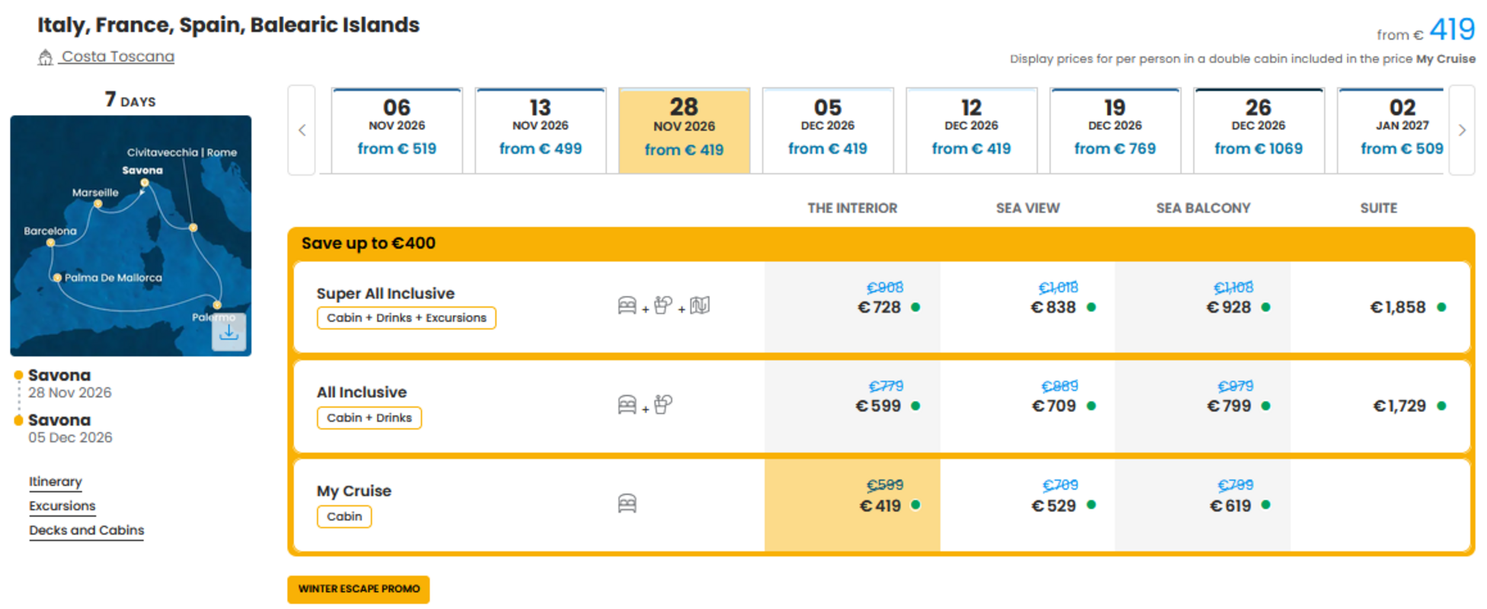Open the Itinerary link
The height and width of the screenshot is (609, 1487).
(x=56, y=482)
